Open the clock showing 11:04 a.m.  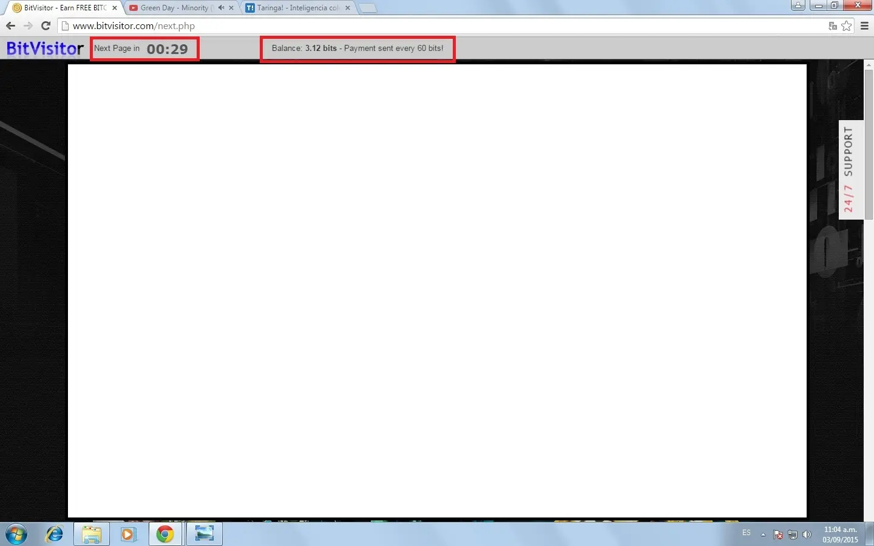point(841,534)
